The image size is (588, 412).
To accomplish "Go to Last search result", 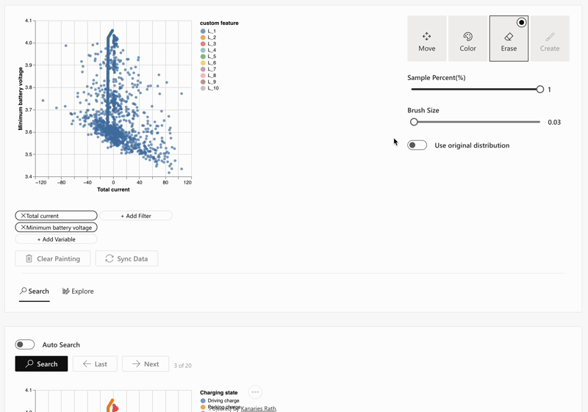I will coord(95,364).
